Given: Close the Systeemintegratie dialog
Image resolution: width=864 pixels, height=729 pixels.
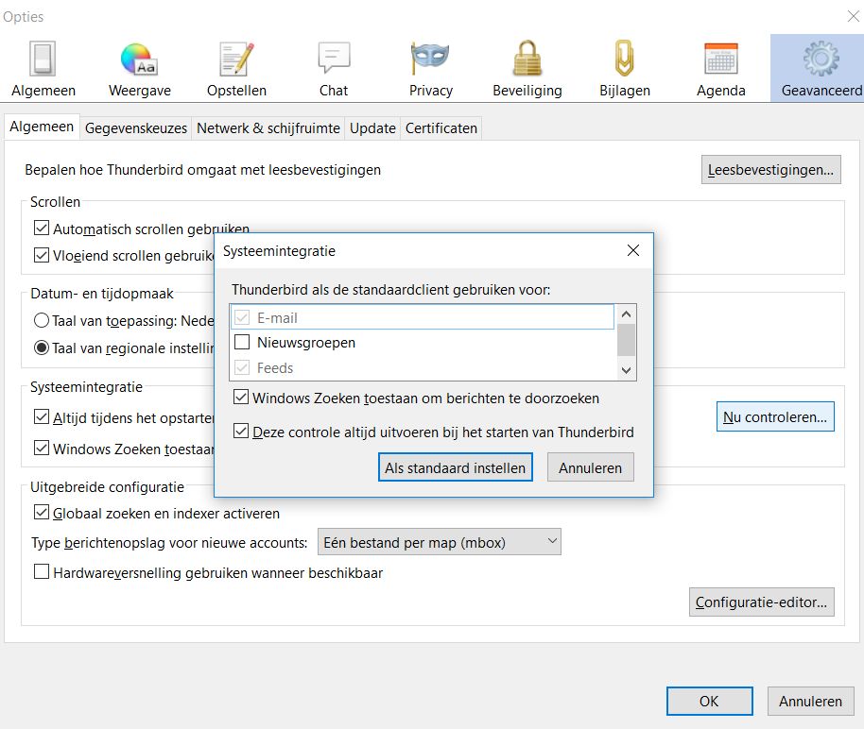Looking at the screenshot, I should 632,251.
